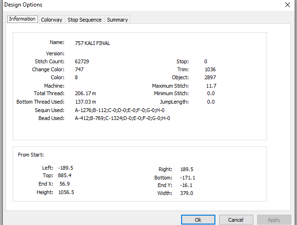Click the design name 757 KALI FINAL
Viewport: 297px width, 225px height.
pos(92,43)
